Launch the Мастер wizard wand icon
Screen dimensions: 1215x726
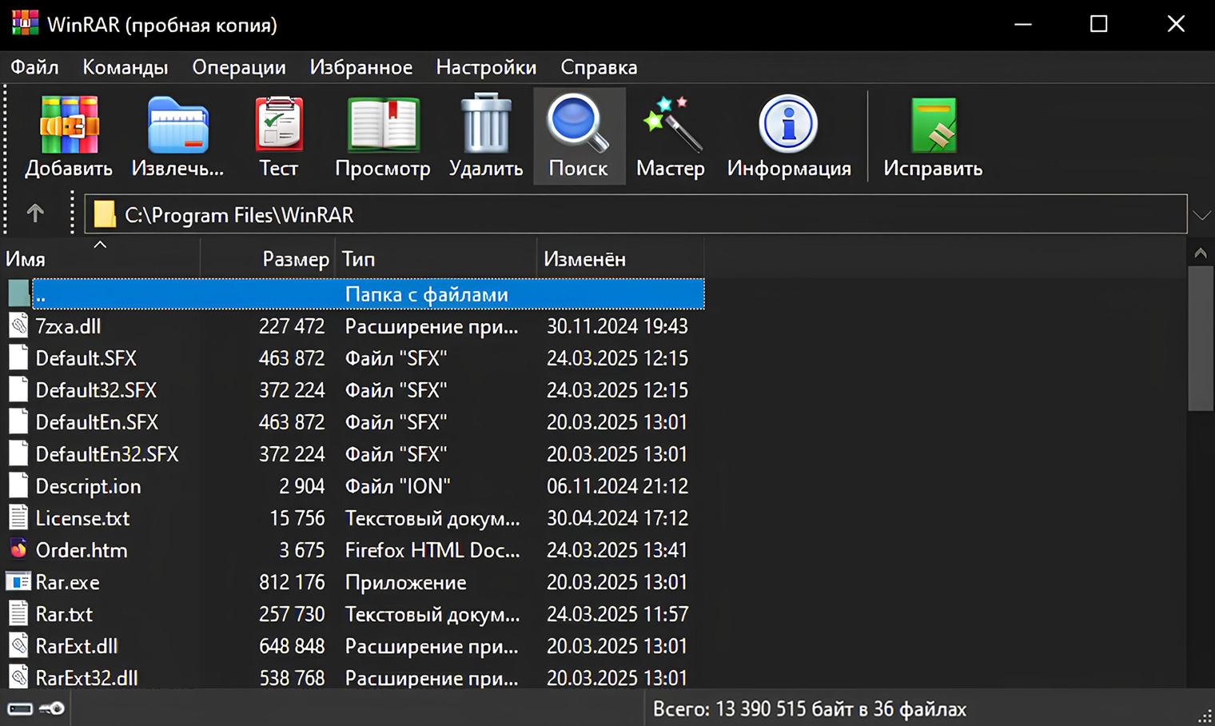(671, 124)
